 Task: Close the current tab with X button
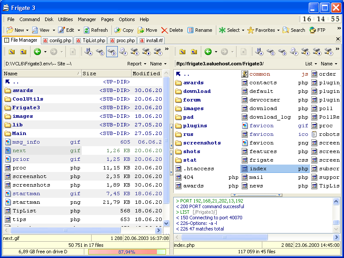[x=338, y=39]
